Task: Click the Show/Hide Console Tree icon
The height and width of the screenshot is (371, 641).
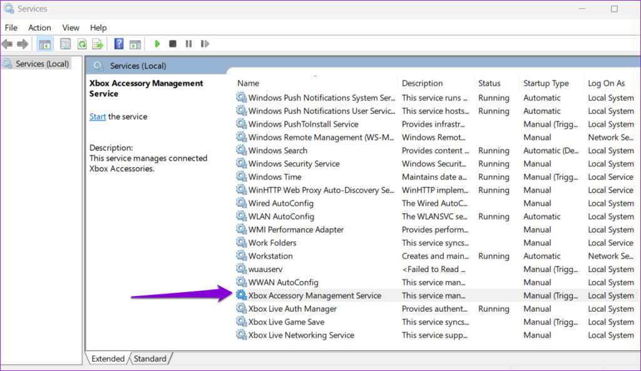Action: [x=44, y=44]
